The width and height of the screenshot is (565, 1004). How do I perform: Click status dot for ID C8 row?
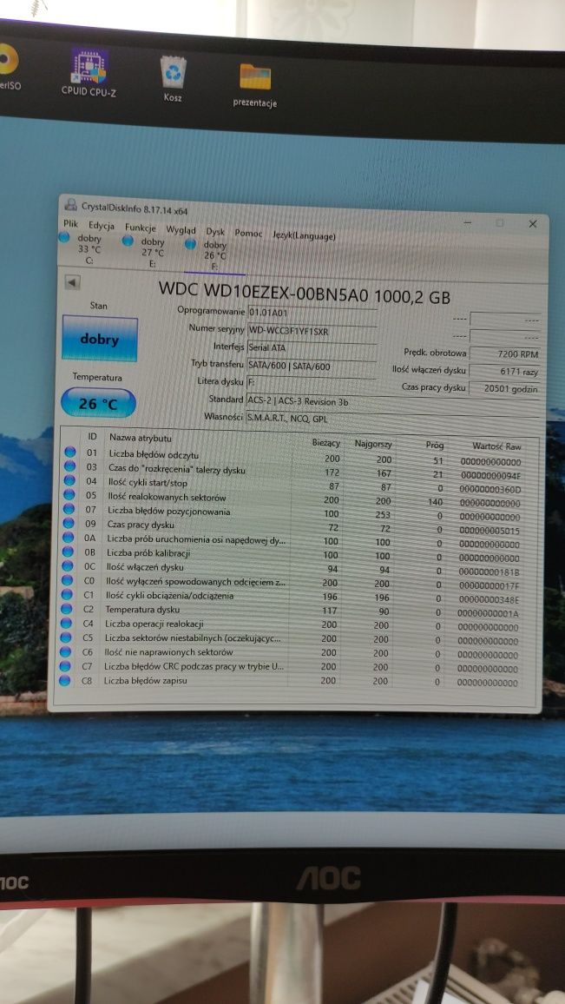coord(64,681)
